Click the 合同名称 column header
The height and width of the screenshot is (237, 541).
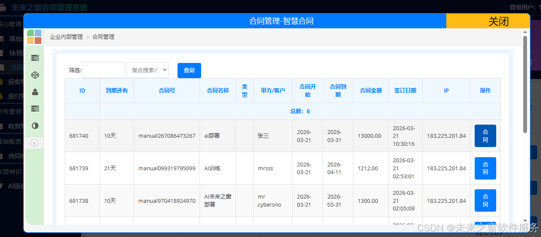[218, 90]
